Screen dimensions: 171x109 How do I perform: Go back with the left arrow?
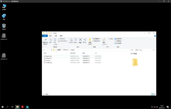pos(44,50)
